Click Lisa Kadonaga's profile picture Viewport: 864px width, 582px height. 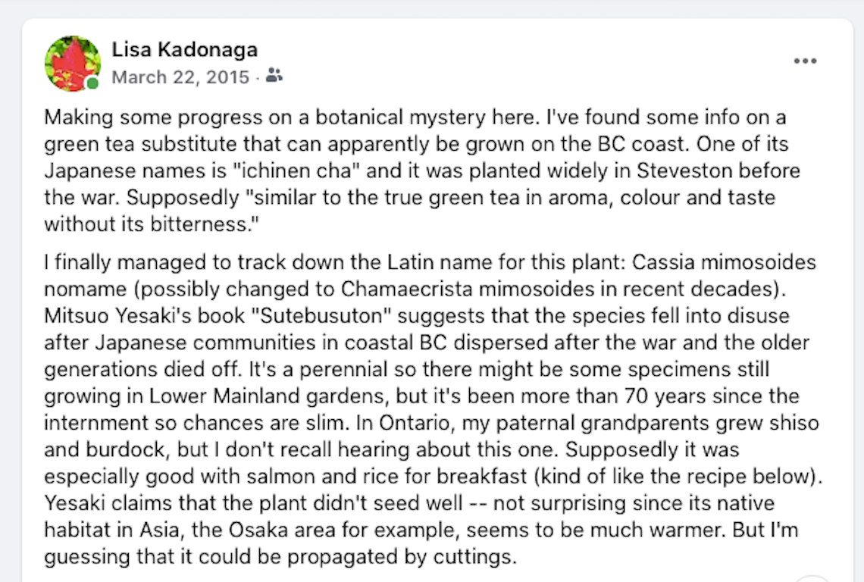coord(73,64)
